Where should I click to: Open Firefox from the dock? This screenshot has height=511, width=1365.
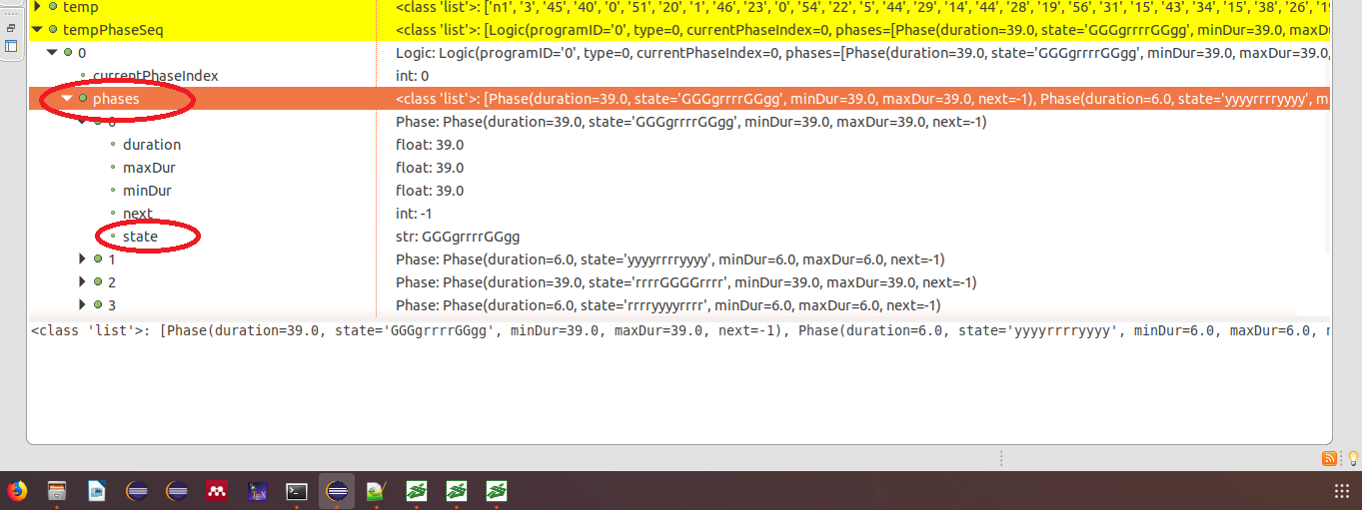(x=17, y=491)
